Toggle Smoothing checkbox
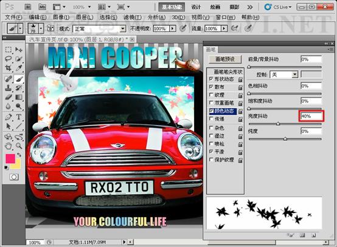Image resolution: width=337 pixels, height=247 pixels. (x=211, y=151)
